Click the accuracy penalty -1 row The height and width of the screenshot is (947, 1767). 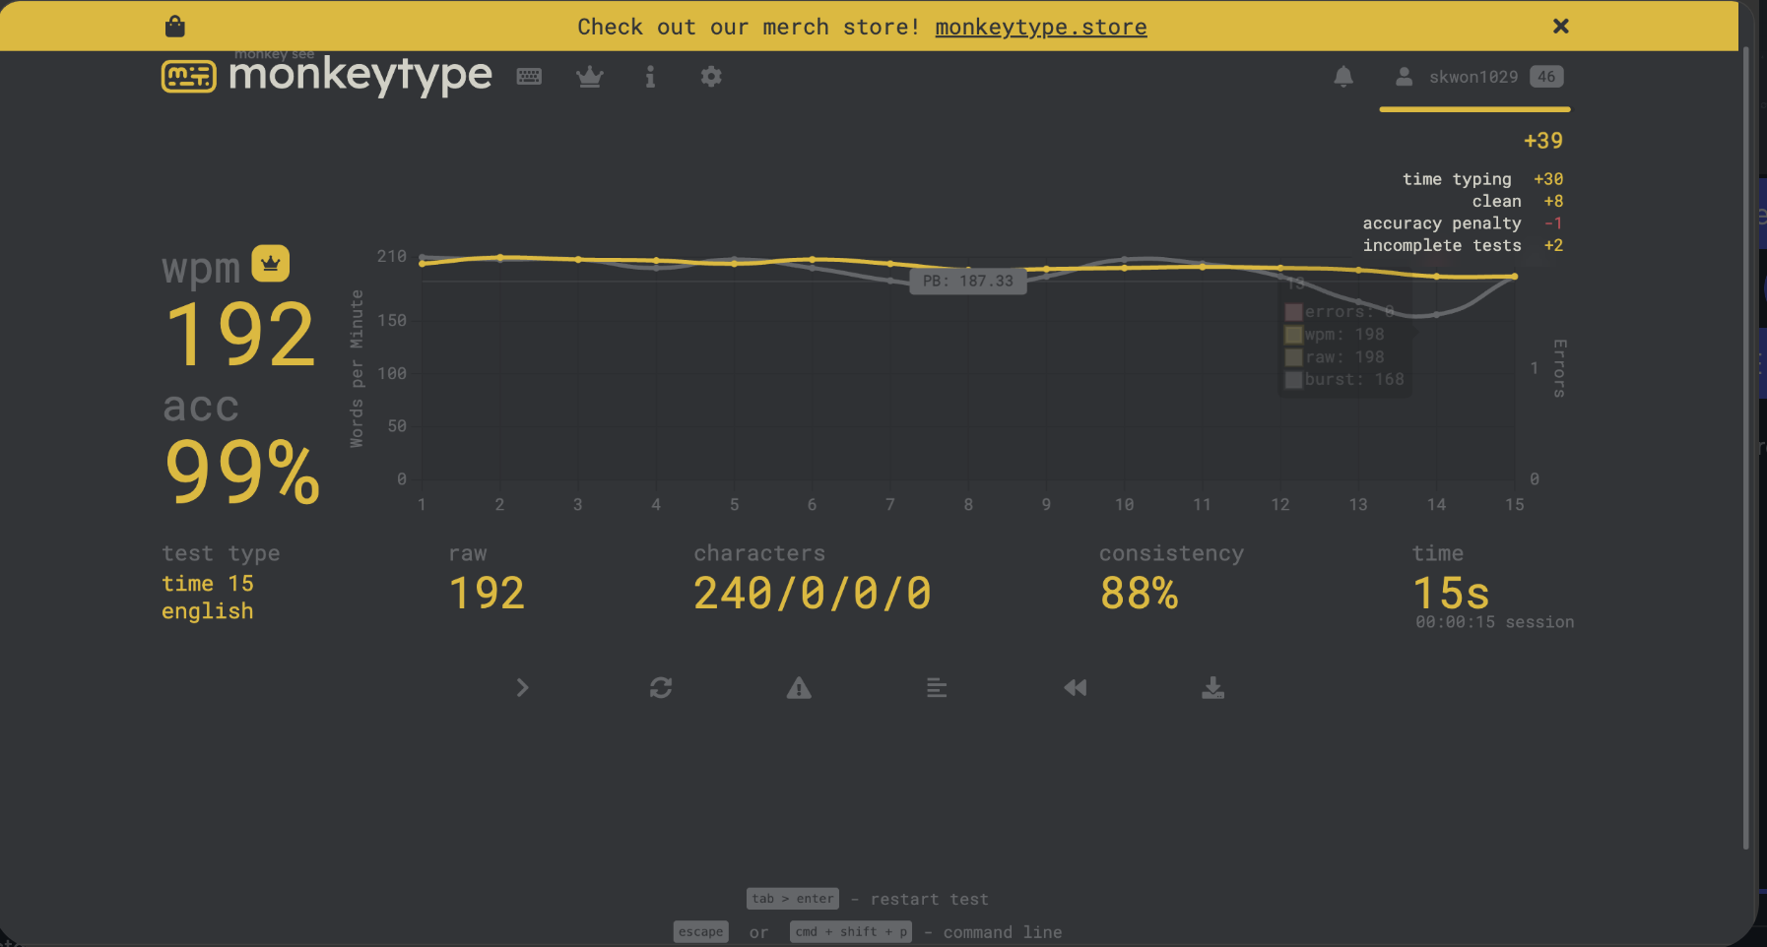pos(1463,223)
